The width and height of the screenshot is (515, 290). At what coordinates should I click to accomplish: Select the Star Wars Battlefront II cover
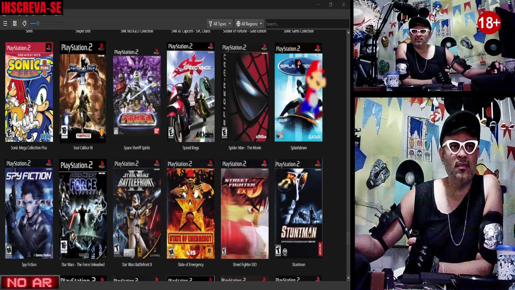tap(137, 209)
